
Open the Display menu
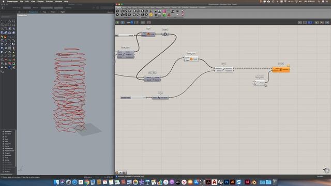[x=40, y=1]
